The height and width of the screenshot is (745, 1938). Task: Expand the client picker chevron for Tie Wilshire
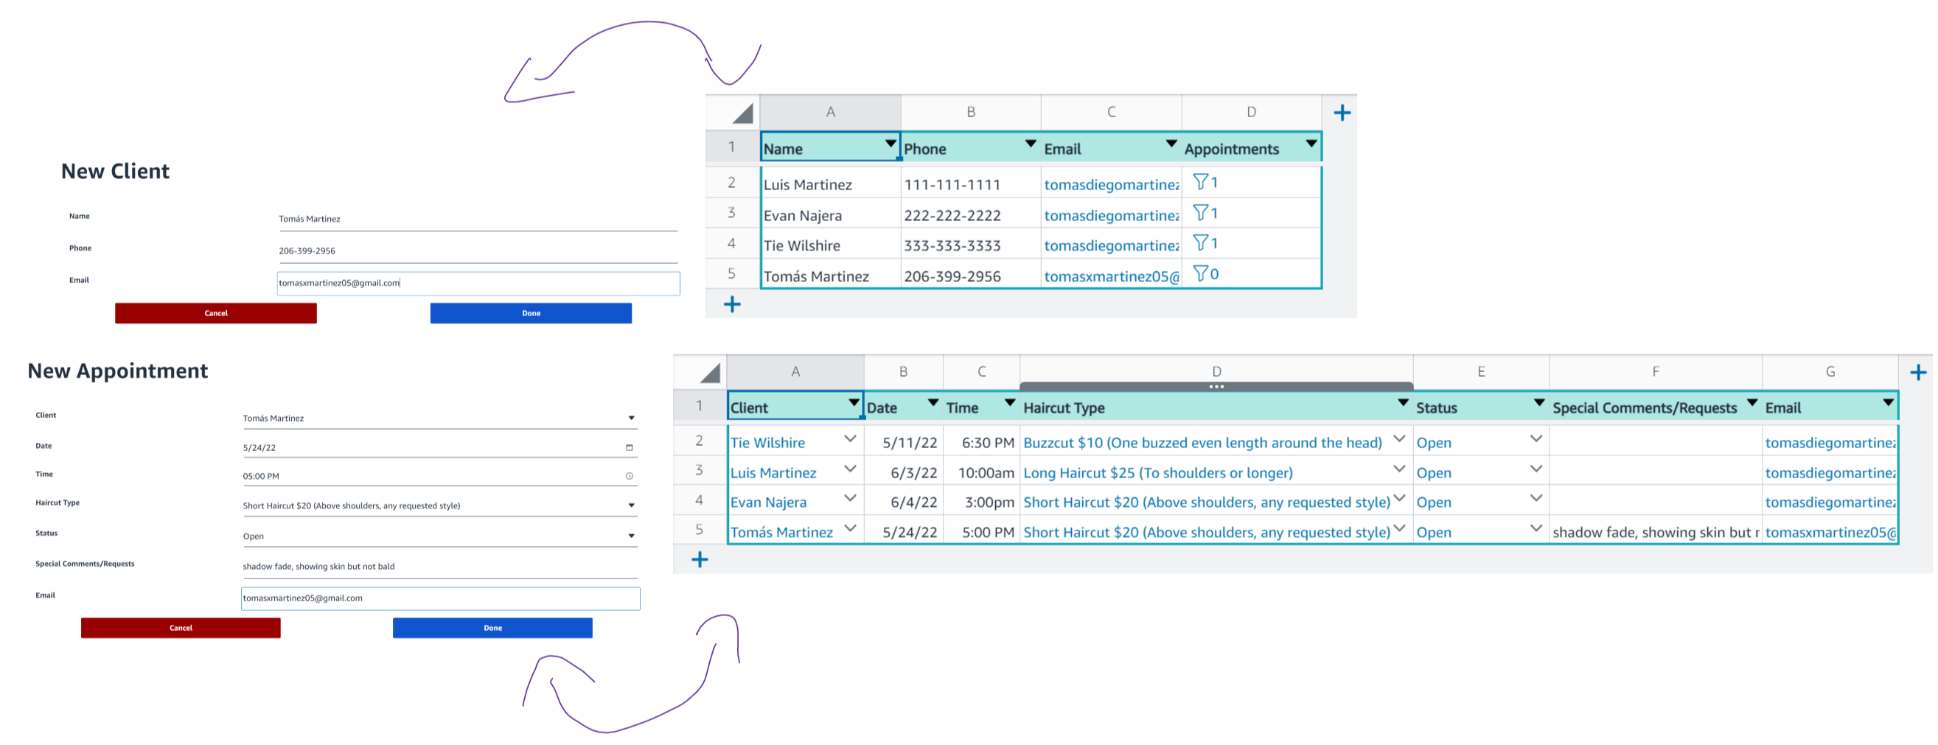[x=849, y=439]
